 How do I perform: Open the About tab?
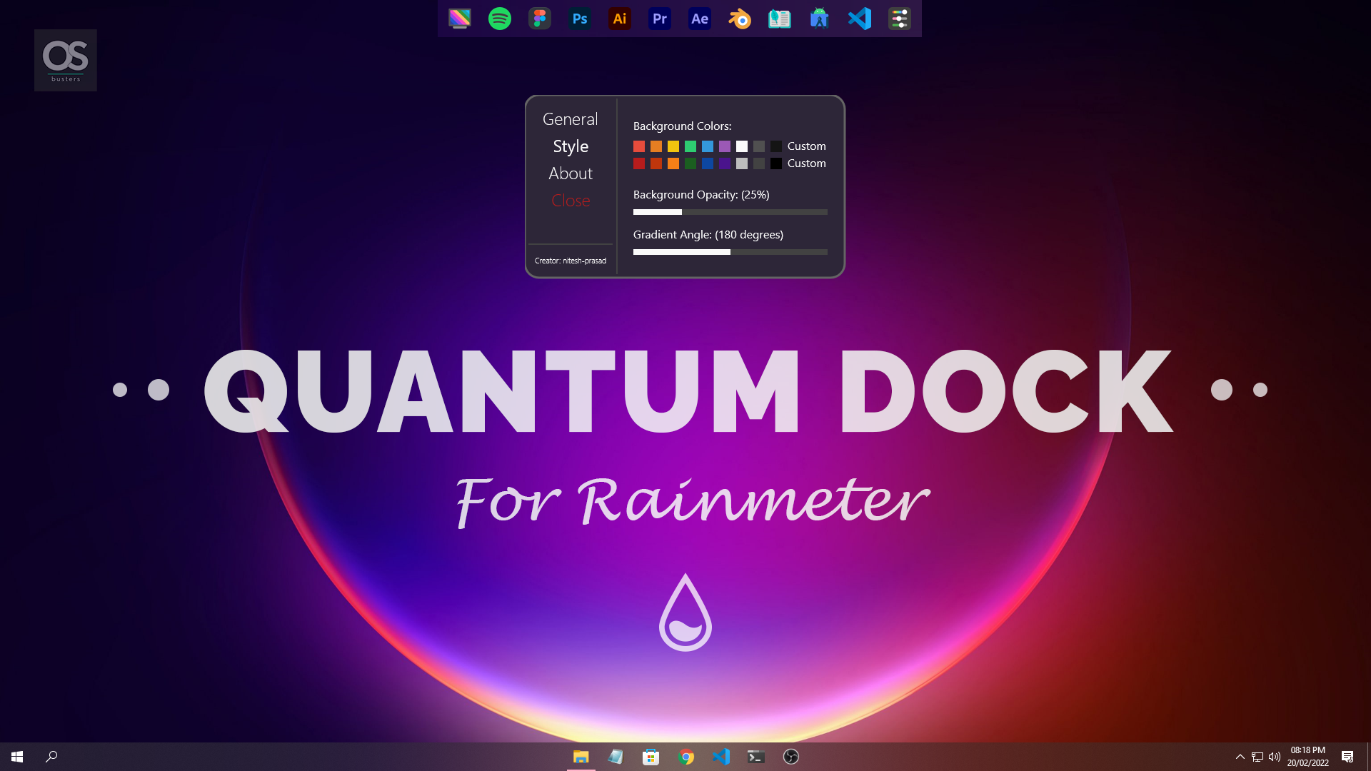pyautogui.click(x=571, y=173)
